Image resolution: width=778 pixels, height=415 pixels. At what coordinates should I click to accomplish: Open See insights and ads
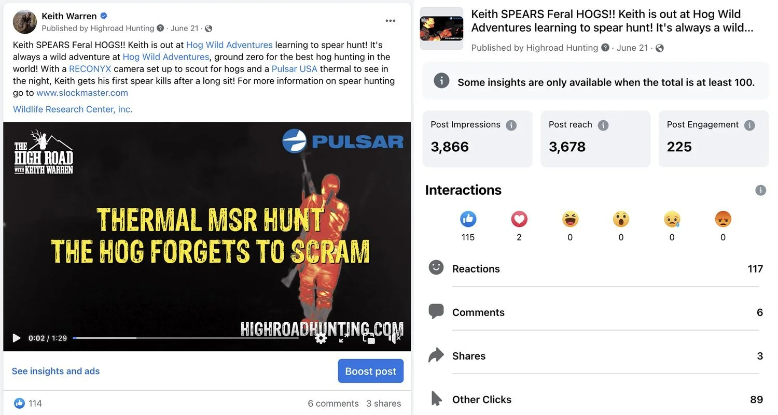click(55, 371)
